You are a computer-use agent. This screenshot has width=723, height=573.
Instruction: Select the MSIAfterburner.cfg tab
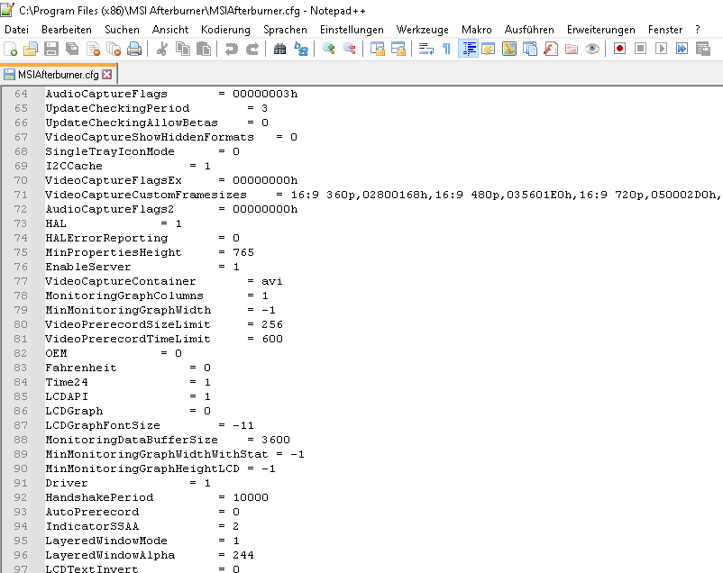(58, 74)
